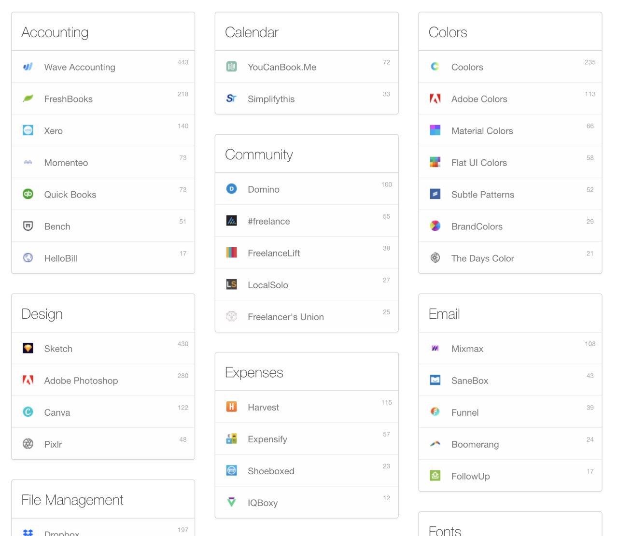The image size is (618, 536).
Task: Click the FollowUp green icon
Action: (435, 476)
